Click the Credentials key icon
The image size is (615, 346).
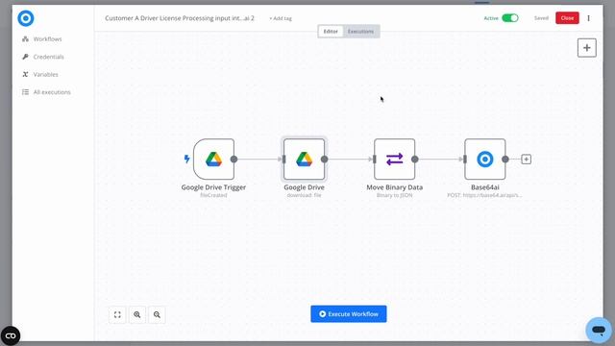click(x=26, y=57)
